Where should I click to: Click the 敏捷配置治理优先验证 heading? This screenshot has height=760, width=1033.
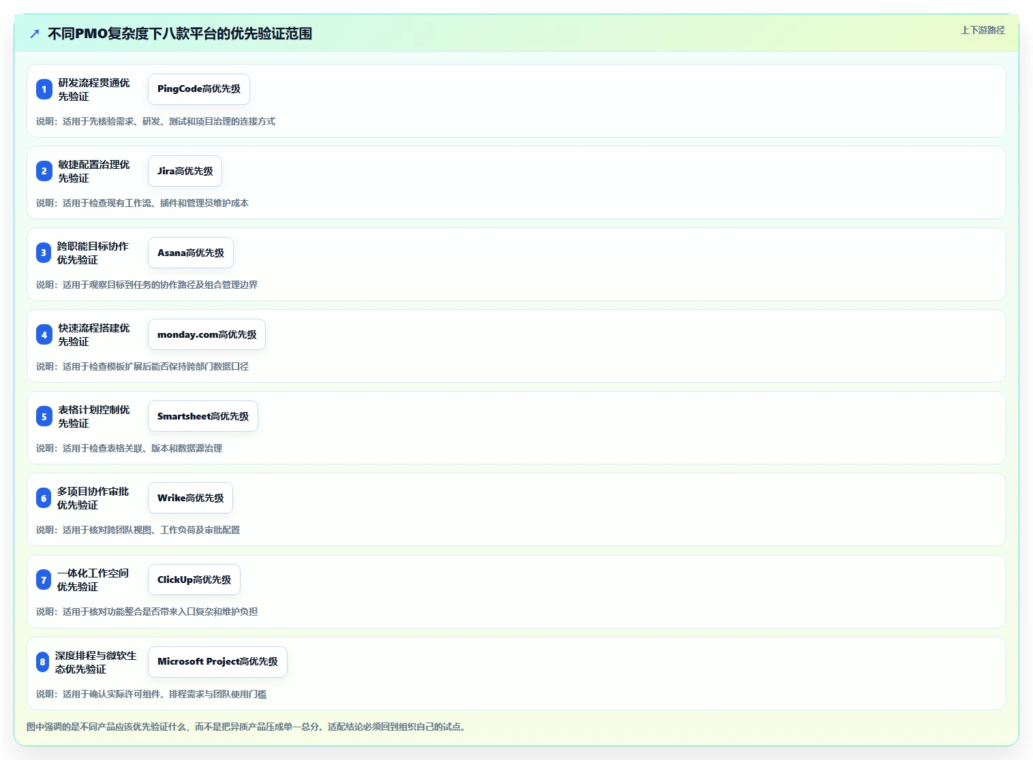[x=94, y=171]
